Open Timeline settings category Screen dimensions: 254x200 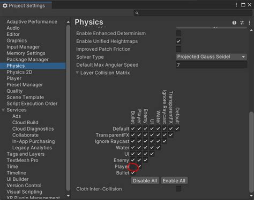point(16,173)
